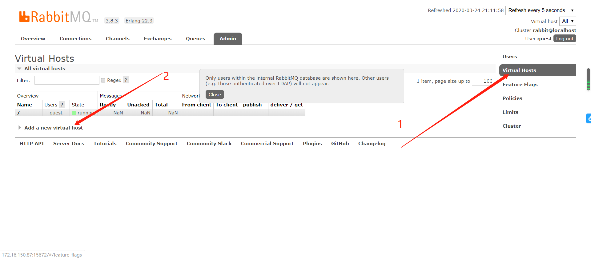Image resolution: width=591 pixels, height=259 pixels.
Task: Log out of guest user
Action: [565, 38]
